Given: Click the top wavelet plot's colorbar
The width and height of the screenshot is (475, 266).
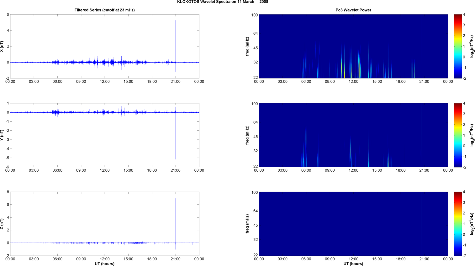Looking at the screenshot, I should coord(458,46).
